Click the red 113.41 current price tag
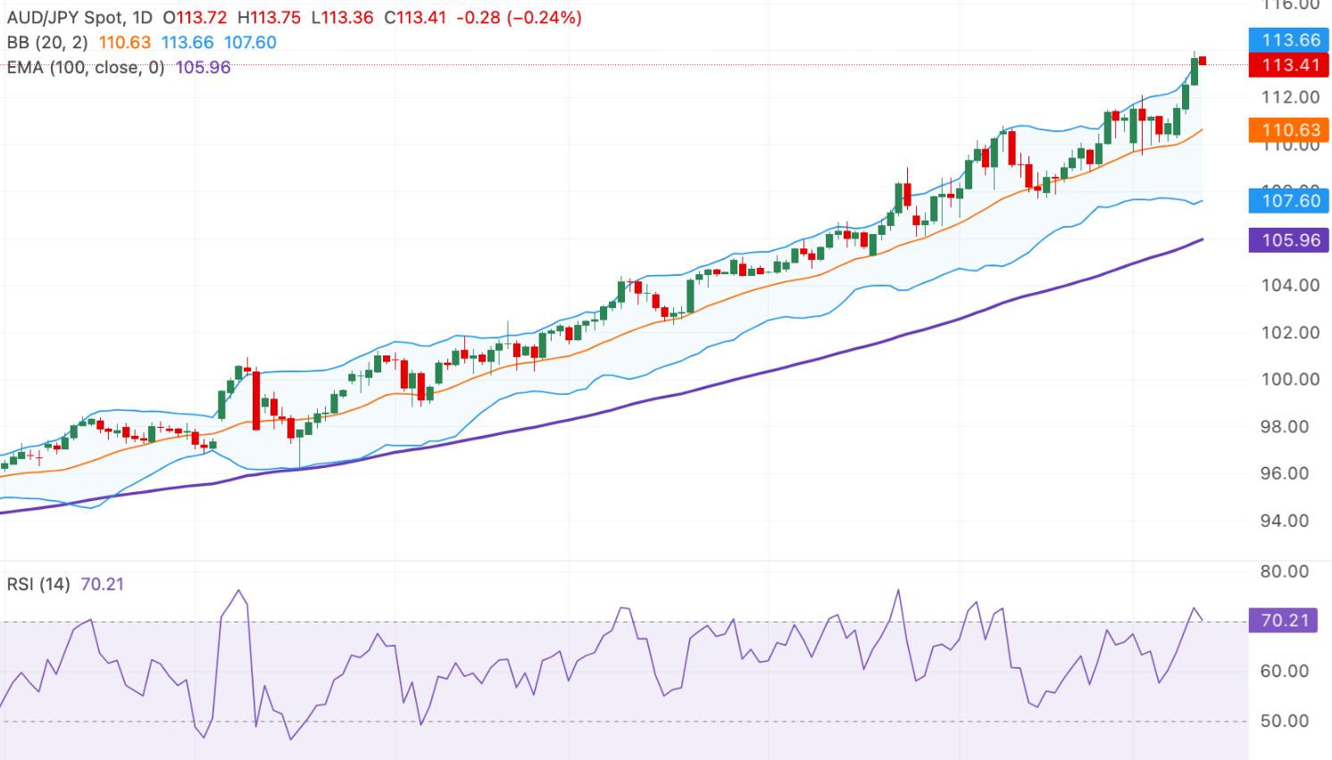Image resolution: width=1332 pixels, height=760 pixels. 1289,65
